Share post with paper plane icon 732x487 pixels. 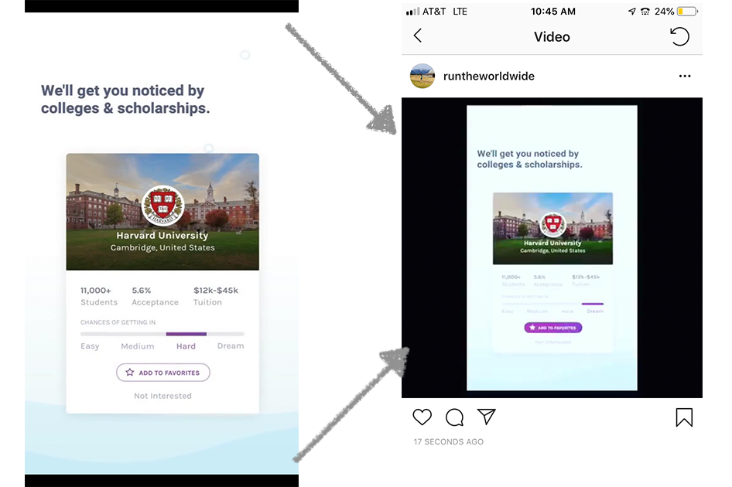pos(486,416)
